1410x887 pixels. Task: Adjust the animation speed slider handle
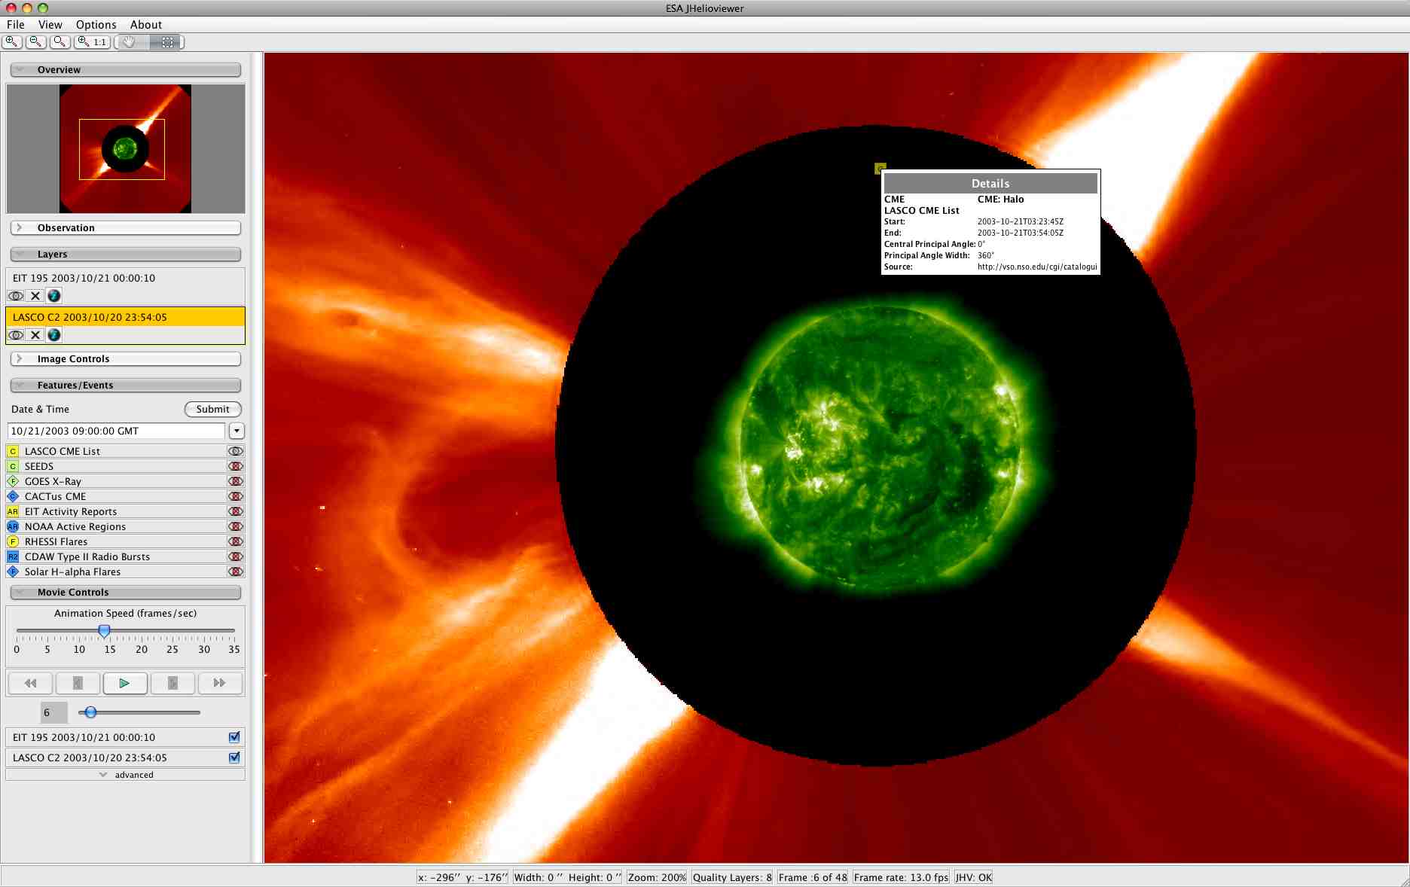pyautogui.click(x=105, y=630)
